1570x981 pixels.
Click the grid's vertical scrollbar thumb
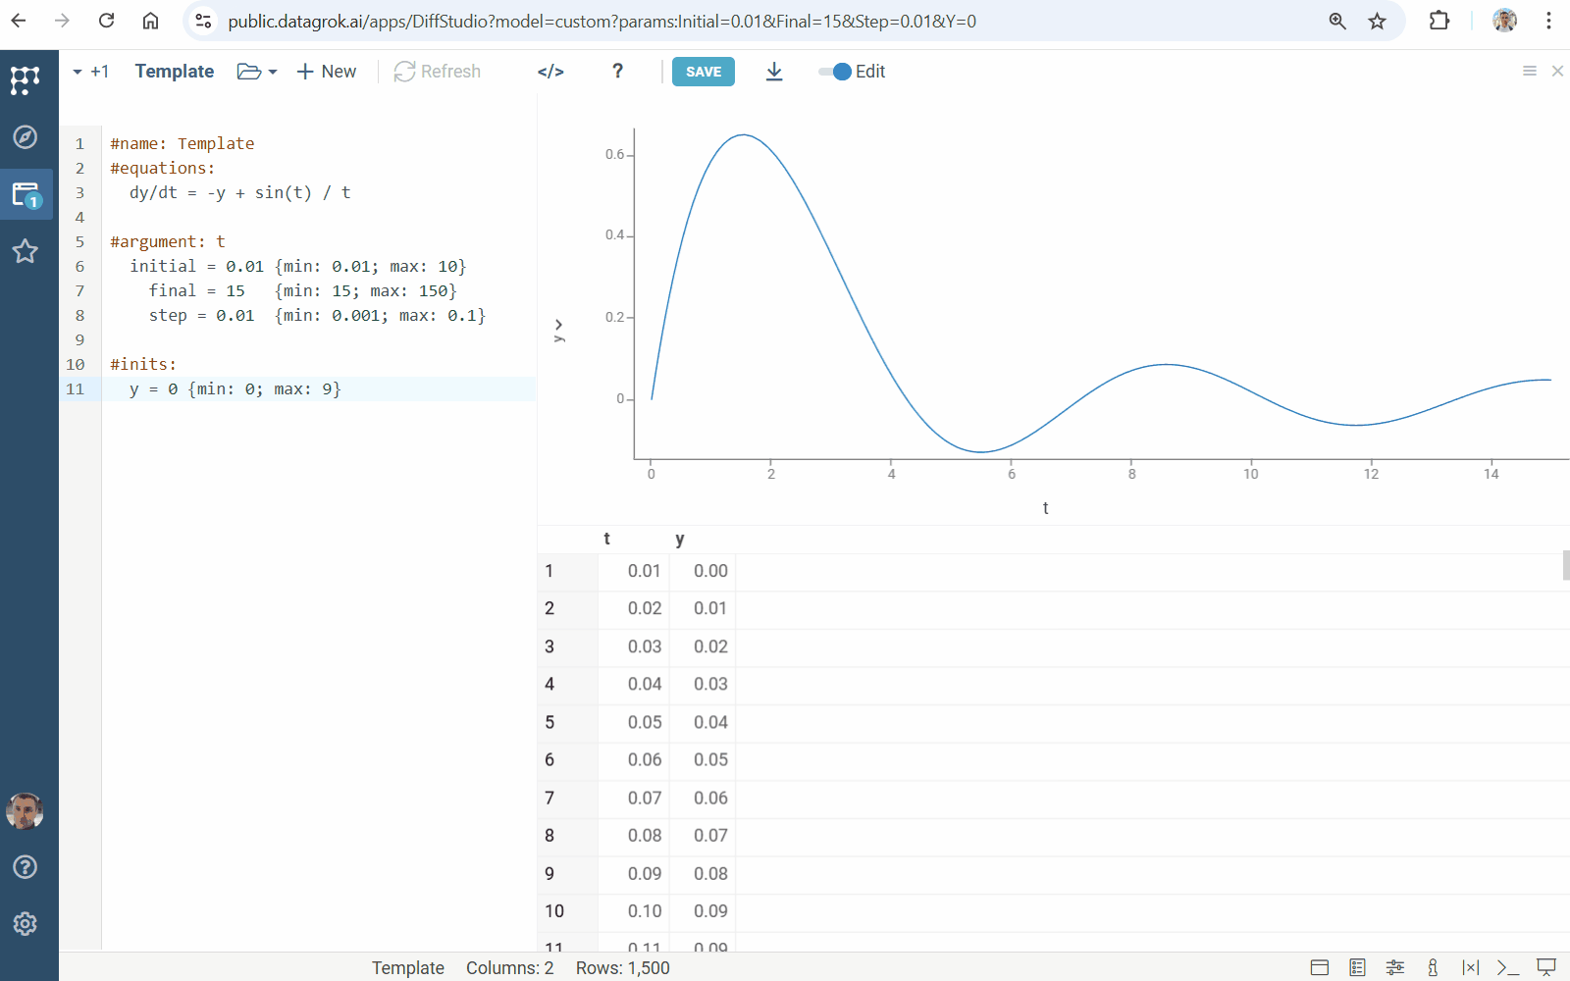(x=1565, y=565)
